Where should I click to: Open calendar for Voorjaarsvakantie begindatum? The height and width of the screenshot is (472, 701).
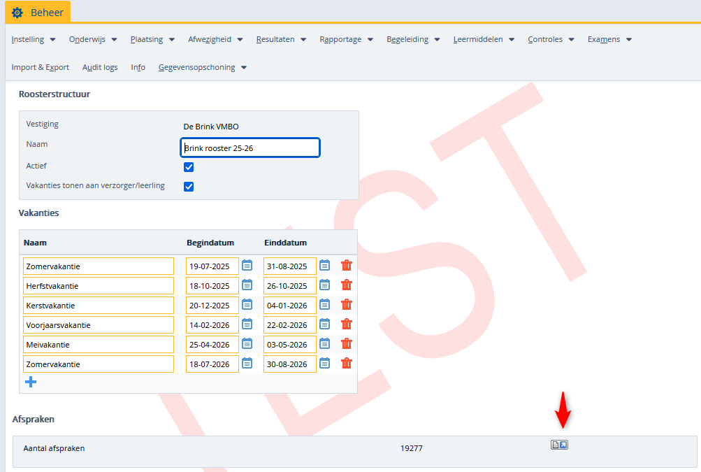click(247, 324)
